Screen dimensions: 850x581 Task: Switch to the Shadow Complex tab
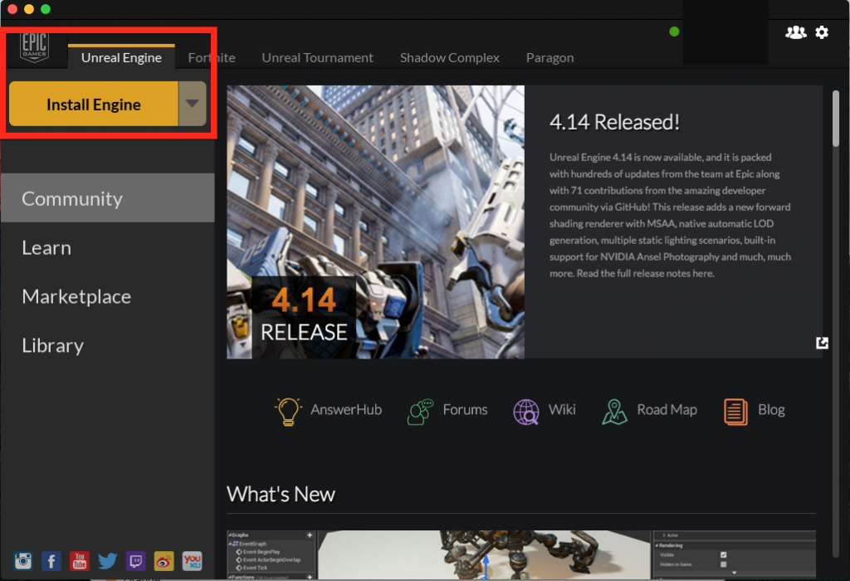449,57
